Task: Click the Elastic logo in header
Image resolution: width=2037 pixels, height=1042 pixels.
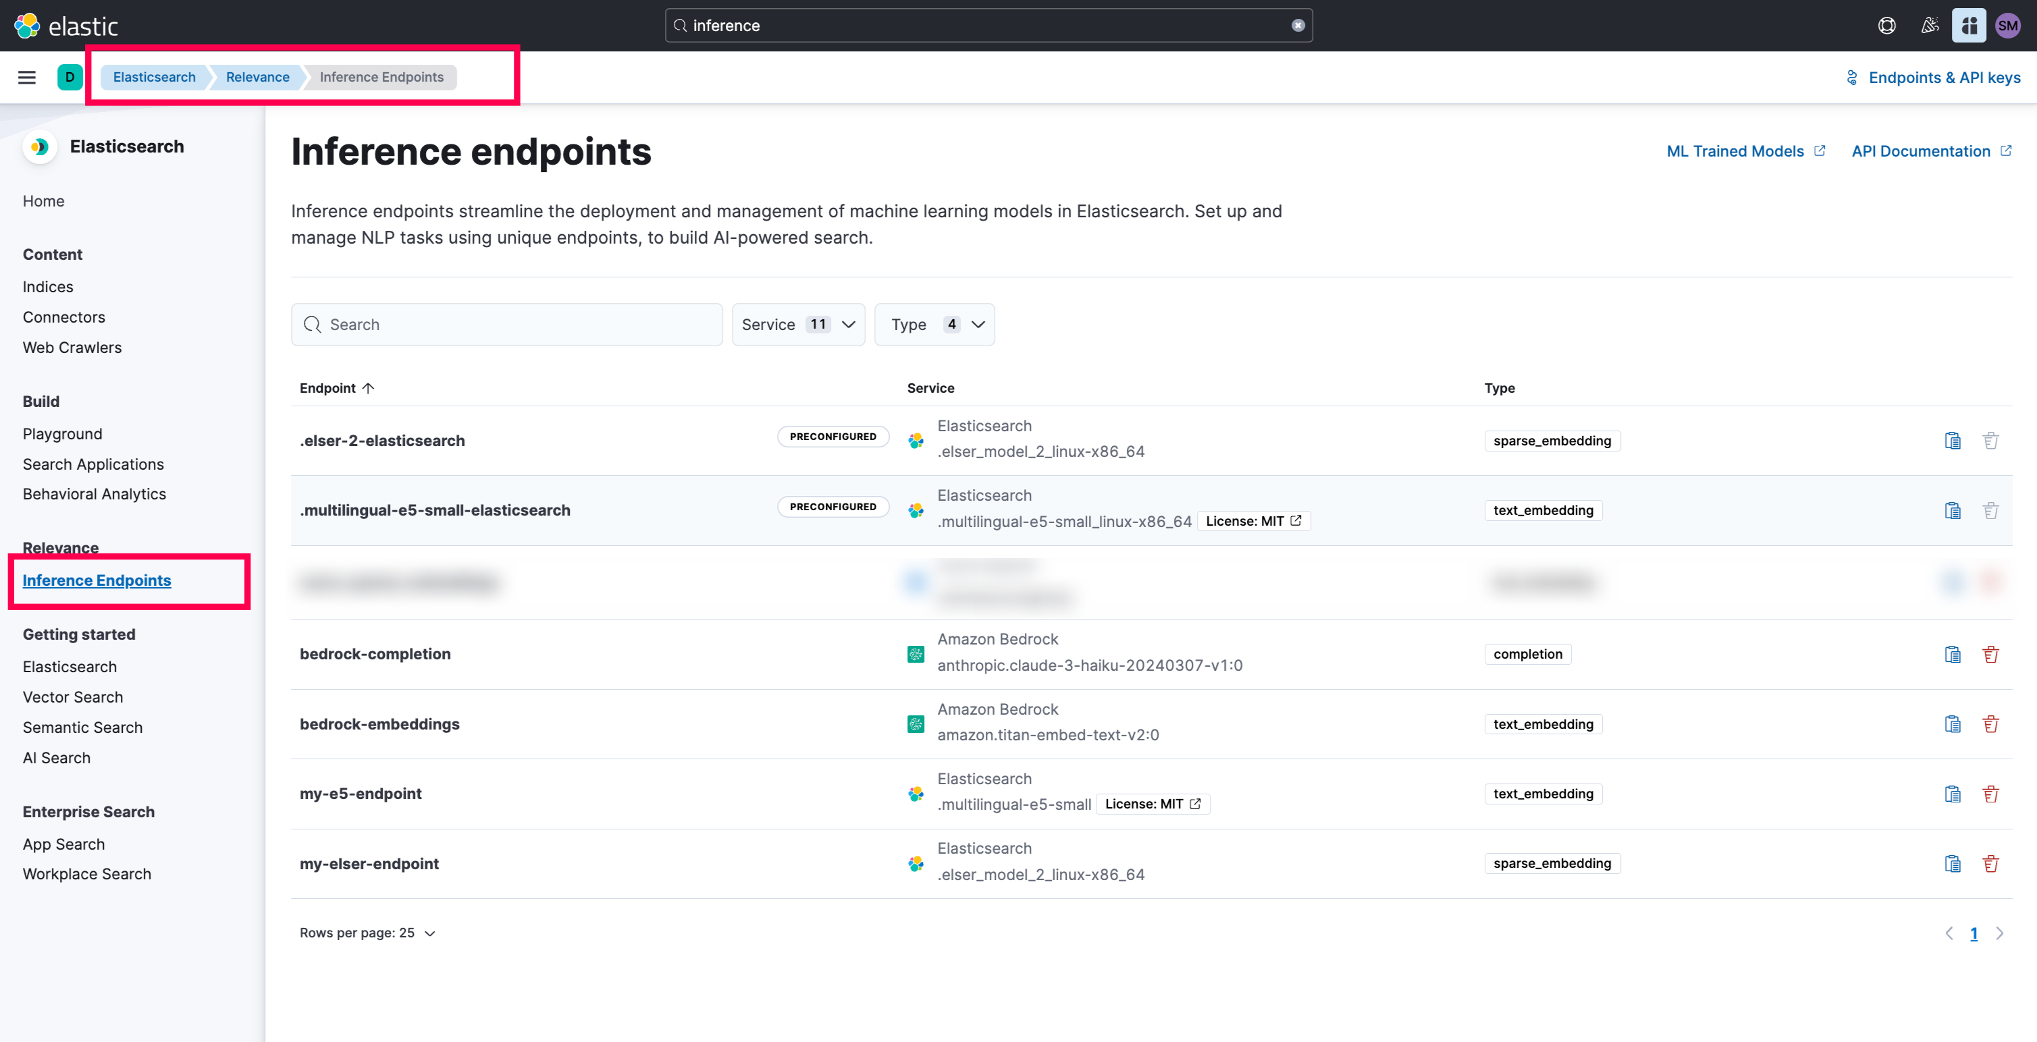Action: 66,25
